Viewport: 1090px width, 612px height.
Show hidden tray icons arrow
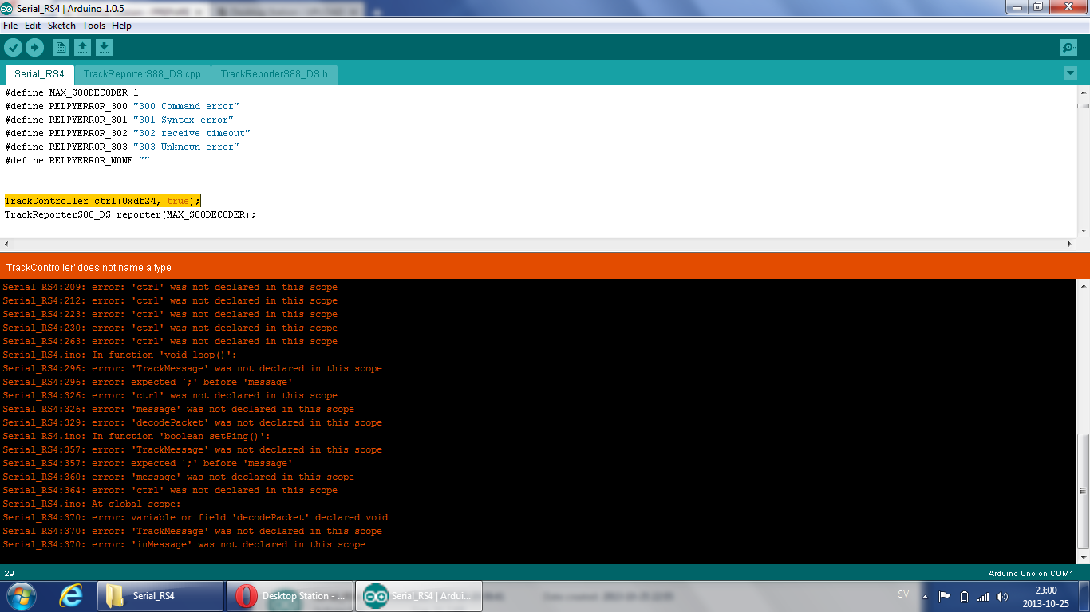pos(926,596)
